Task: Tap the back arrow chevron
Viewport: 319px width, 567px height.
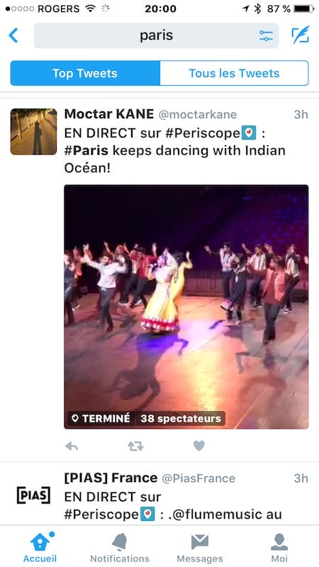Action: coord(13,35)
